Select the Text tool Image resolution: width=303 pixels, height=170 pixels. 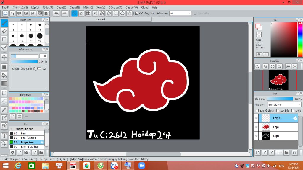coord(4,136)
